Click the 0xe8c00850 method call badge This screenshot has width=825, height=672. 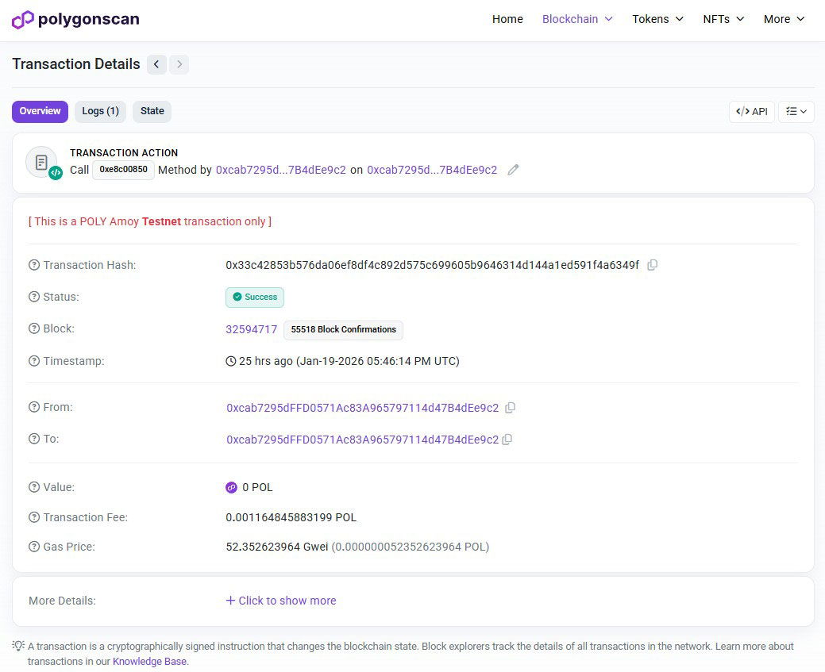click(123, 170)
